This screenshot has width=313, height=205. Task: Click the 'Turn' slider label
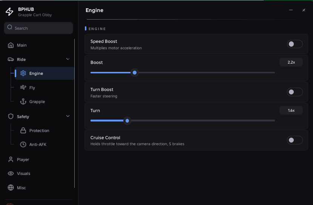95,111
